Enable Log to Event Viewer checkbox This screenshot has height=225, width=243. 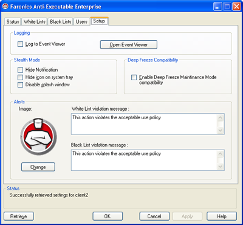[20, 44]
